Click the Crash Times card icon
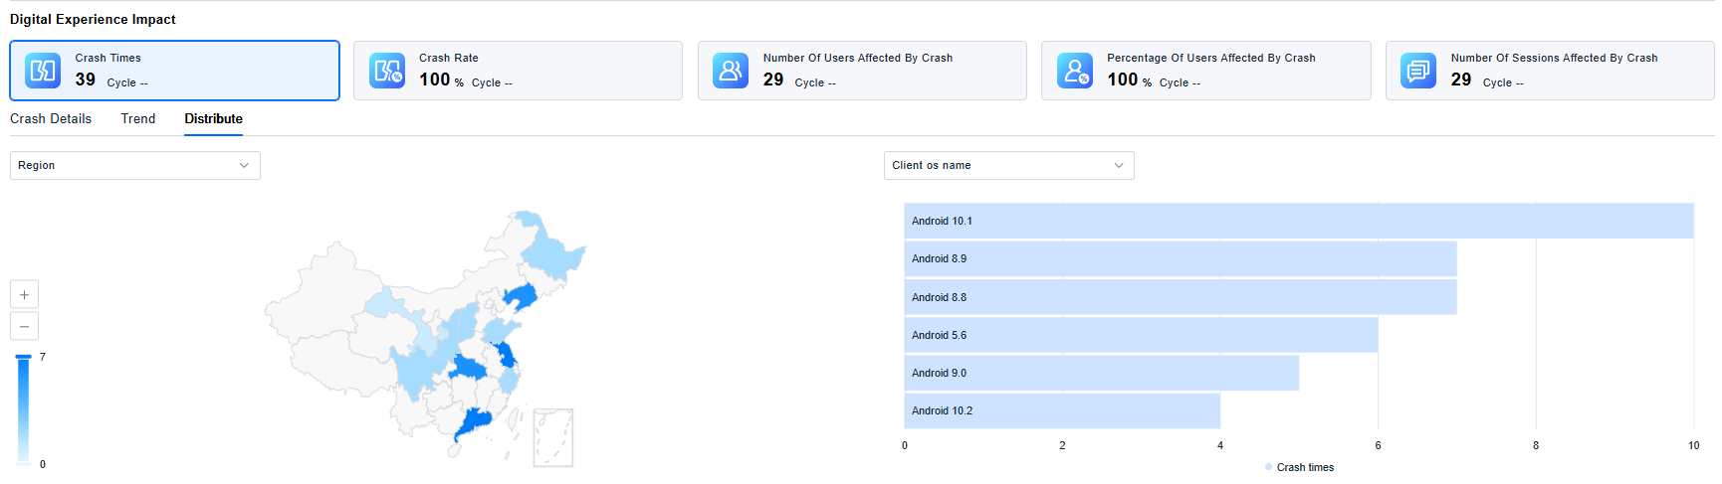Image resolution: width=1722 pixels, height=484 pixels. (x=43, y=71)
